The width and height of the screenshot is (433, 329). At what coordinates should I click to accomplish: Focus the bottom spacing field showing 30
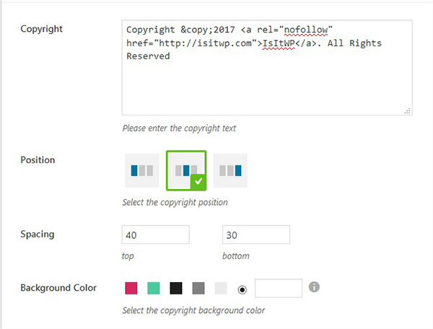(x=256, y=234)
